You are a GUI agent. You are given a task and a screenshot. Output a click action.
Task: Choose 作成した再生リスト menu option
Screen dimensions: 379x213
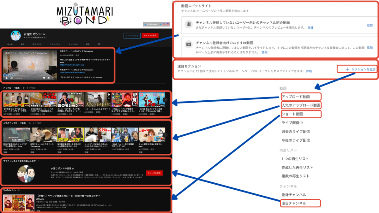(x=297, y=168)
